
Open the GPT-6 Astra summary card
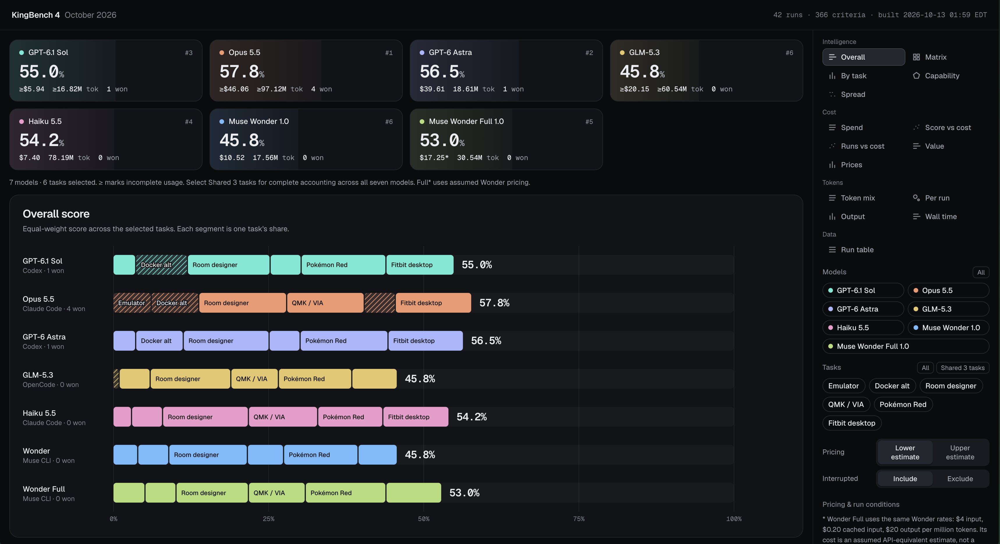click(506, 70)
